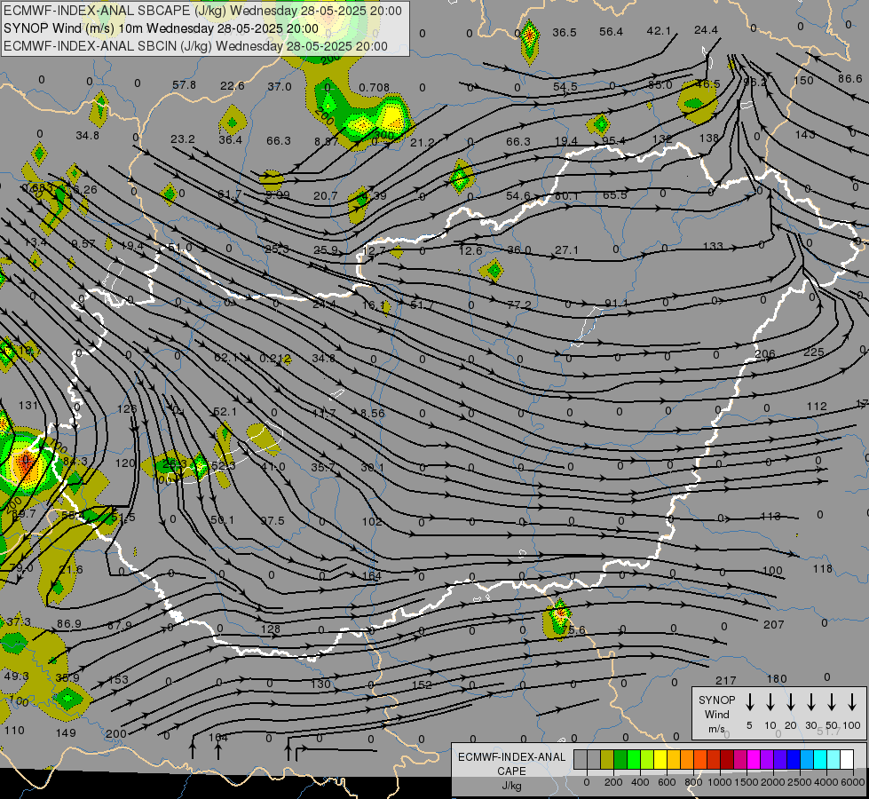Image resolution: width=869 pixels, height=799 pixels.
Task: Click the wind arrow above the 30 m/s label
Action: tap(810, 701)
